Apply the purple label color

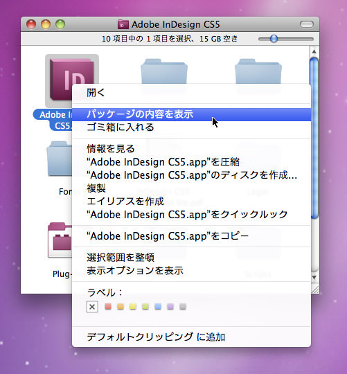tap(170, 307)
